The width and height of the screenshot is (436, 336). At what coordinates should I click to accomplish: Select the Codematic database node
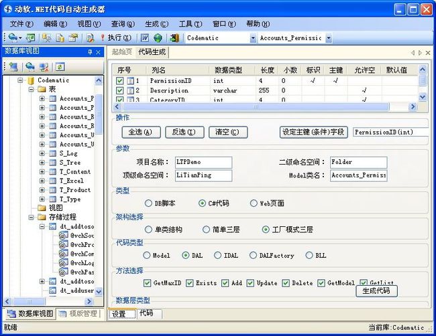tap(53, 80)
